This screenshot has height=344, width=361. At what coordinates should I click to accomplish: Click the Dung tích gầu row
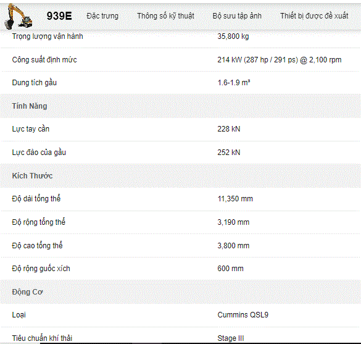coord(180,83)
